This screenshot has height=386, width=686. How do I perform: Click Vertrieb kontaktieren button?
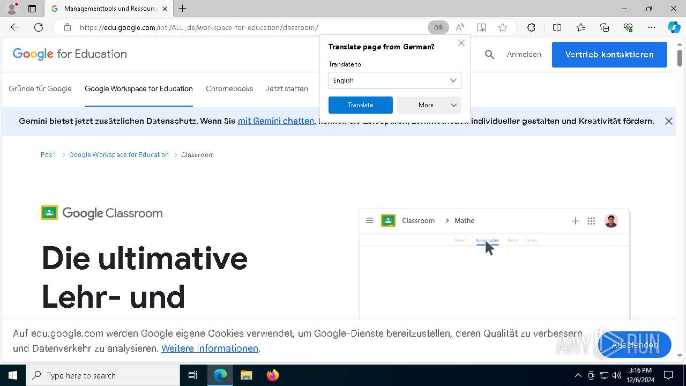(609, 55)
